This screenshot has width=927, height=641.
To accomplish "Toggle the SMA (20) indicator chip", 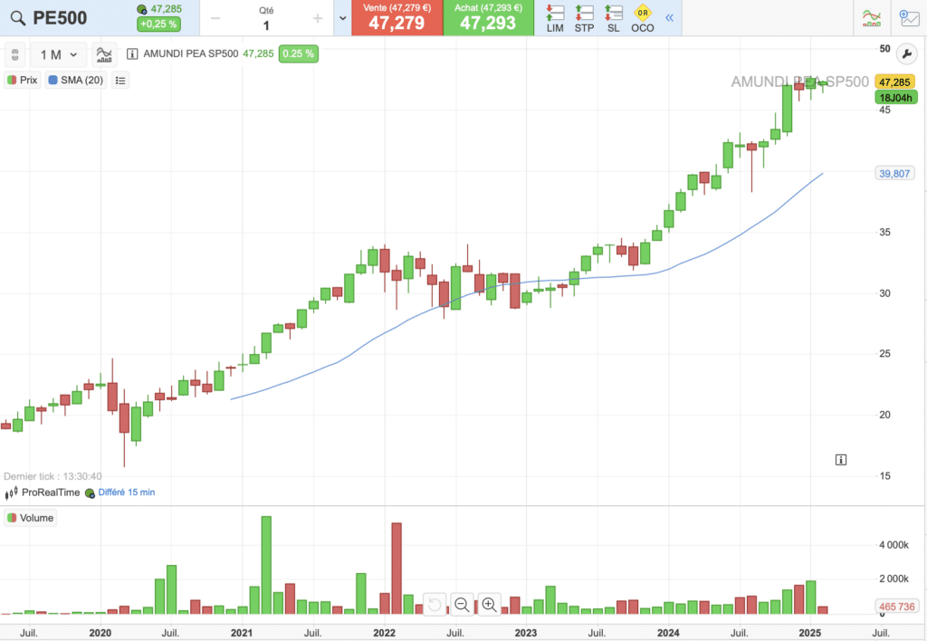I will (x=76, y=80).
